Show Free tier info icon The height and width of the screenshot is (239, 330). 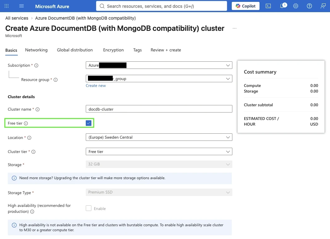coord(26,123)
